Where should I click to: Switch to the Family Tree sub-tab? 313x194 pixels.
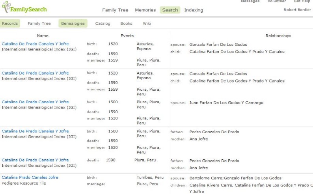tap(39, 23)
